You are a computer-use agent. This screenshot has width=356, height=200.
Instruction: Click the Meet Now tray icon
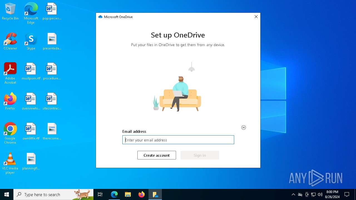click(x=307, y=194)
